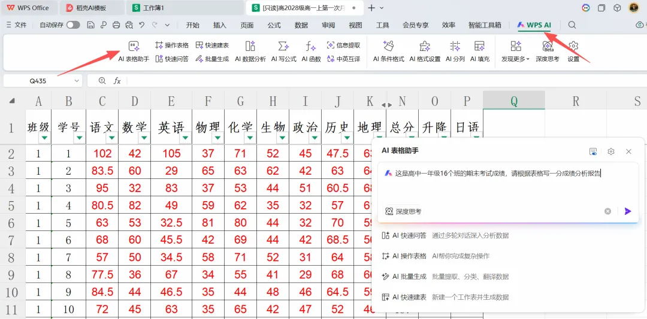Select 批量生成 in the ribbon
The image size is (647, 319).
tap(212, 59)
